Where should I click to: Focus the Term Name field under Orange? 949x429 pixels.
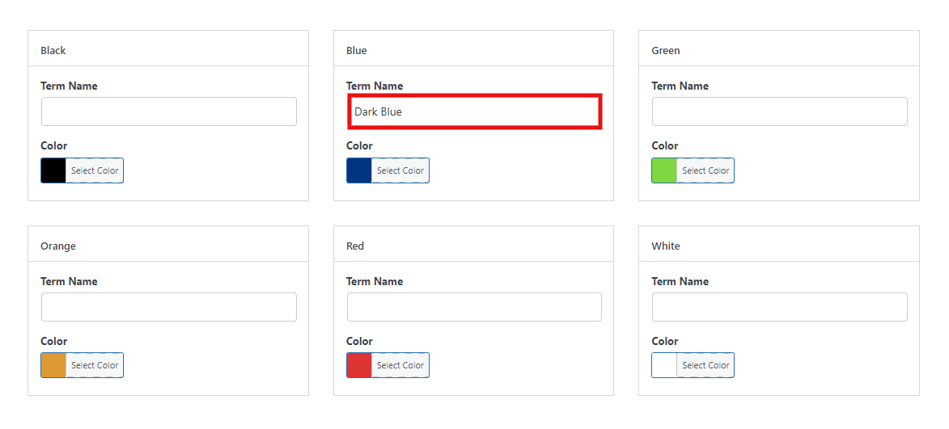169,307
